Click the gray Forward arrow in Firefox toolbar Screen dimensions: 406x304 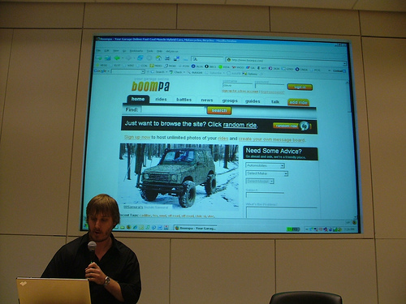[x=128, y=58]
